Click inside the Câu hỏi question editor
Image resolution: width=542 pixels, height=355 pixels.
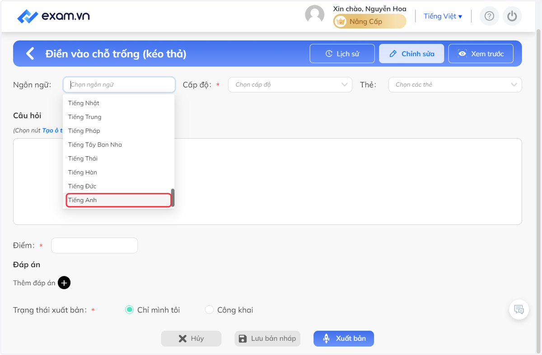coord(267,182)
